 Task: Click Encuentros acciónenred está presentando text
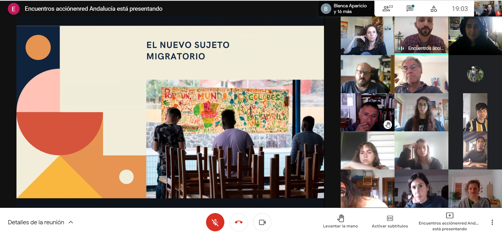click(x=449, y=226)
